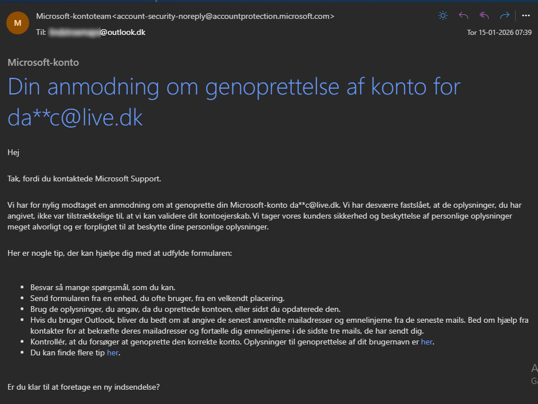The height and width of the screenshot is (404, 538).
Task: Toggle the light/dark sun icon
Action: 443,15
